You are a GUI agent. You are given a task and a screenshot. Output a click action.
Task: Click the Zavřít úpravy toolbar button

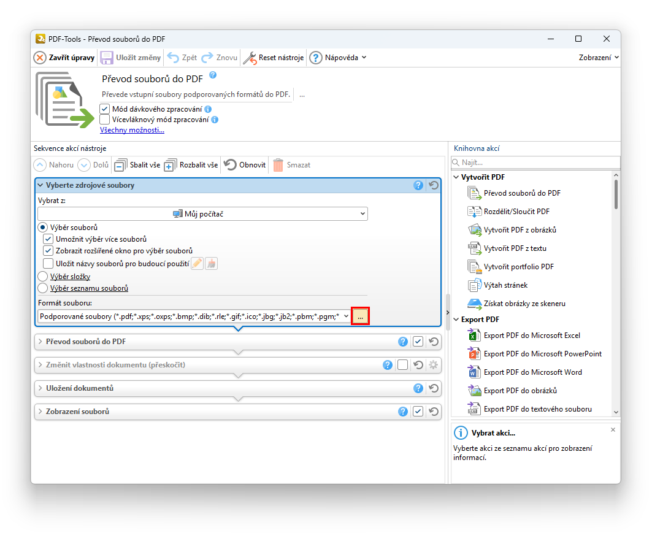coord(64,58)
